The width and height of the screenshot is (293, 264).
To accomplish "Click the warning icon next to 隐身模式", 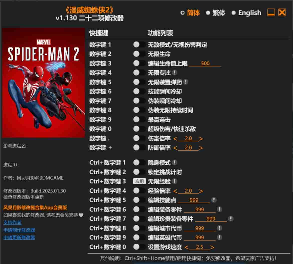I will click(175, 162).
